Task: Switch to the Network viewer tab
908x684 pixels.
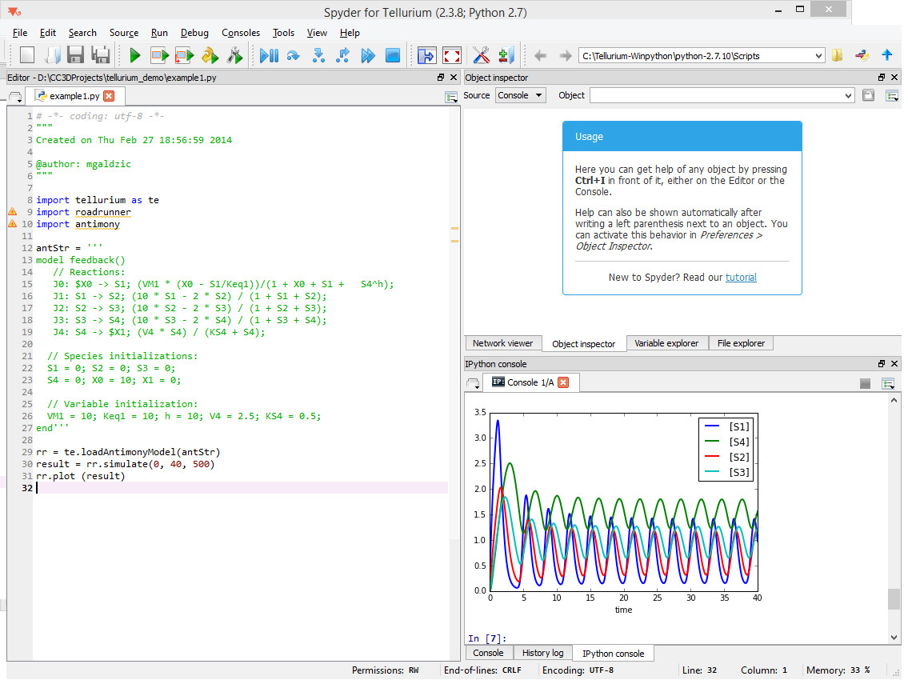Action: 502,343
